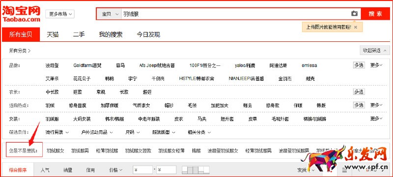Screen dimensions: 393x177
Task: Click the 所有分类 breadcrumb
Action: pos(20,51)
